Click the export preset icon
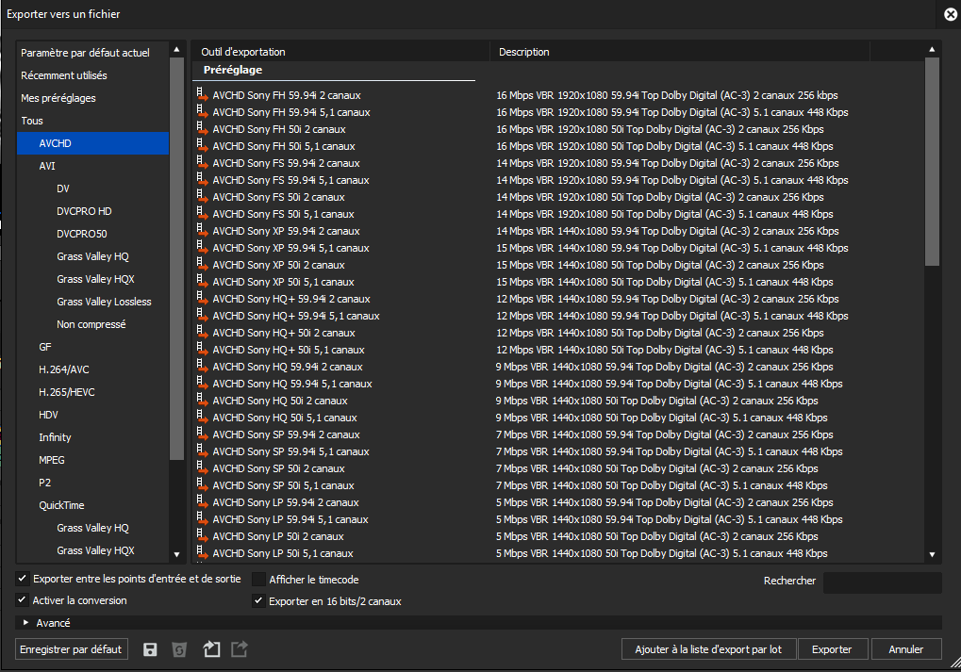961x672 pixels. (240, 648)
